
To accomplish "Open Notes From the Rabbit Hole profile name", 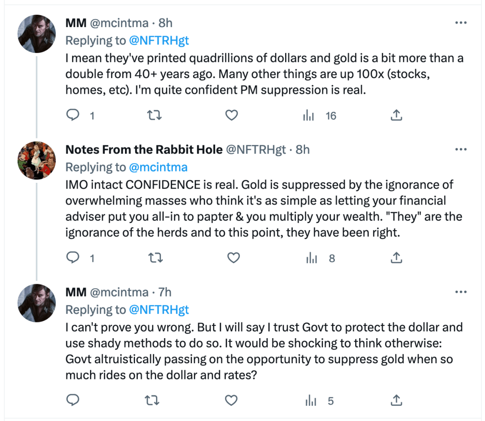I will (x=144, y=150).
